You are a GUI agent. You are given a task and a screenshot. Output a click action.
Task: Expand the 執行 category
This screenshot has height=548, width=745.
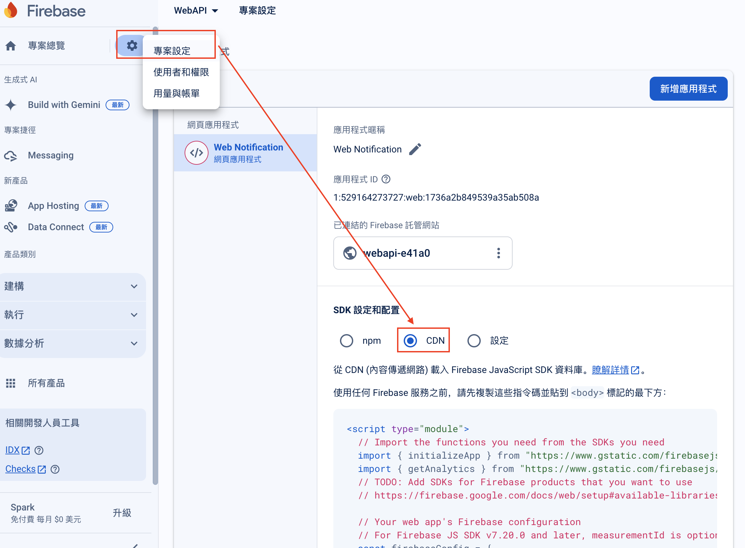pyautogui.click(x=73, y=315)
